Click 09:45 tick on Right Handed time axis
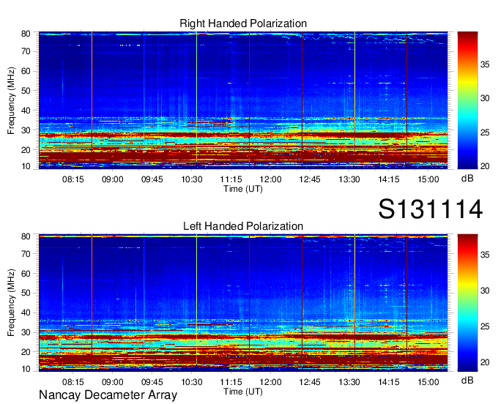 pos(152,179)
